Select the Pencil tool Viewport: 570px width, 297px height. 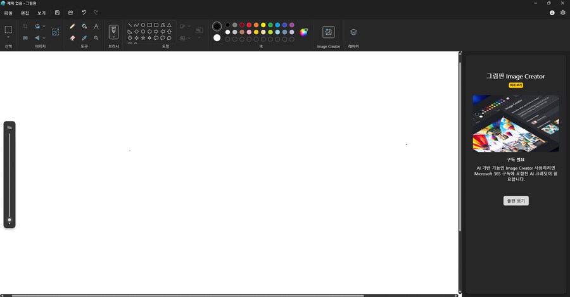click(x=72, y=27)
